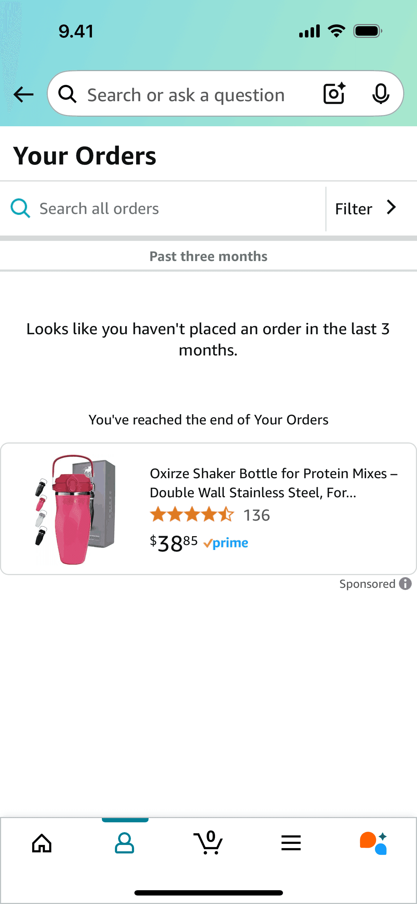View the shopping cart icon

click(x=208, y=843)
